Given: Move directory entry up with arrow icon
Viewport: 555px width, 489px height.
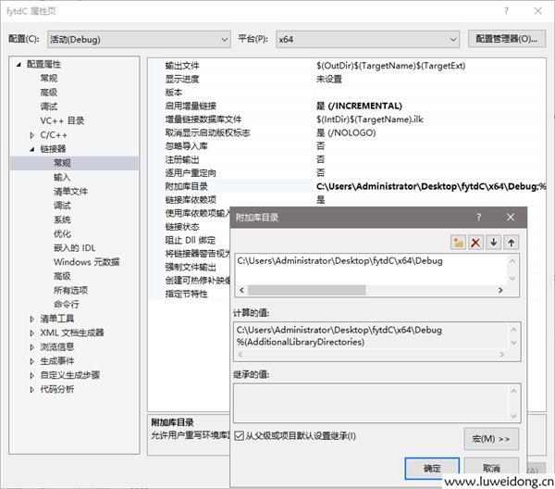Looking at the screenshot, I should [x=511, y=242].
